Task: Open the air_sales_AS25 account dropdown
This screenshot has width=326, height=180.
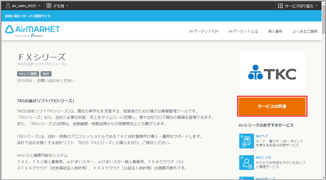Action: click(x=23, y=6)
